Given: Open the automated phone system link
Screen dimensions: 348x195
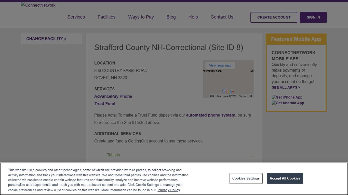Looking at the screenshot, I should click(x=210, y=115).
